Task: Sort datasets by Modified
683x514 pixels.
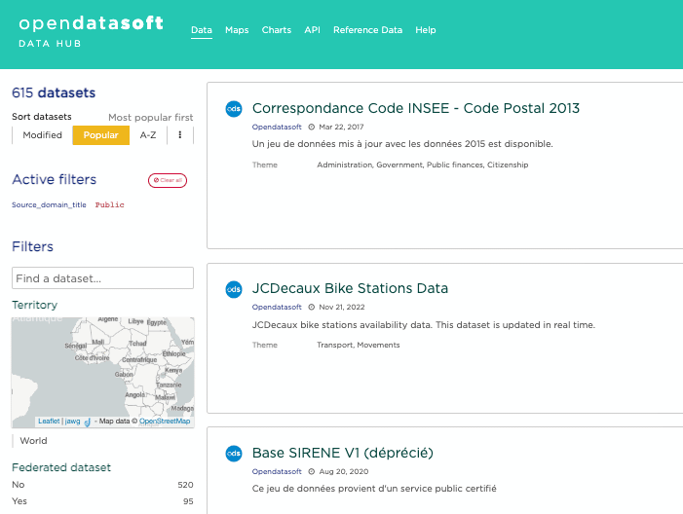Action: click(x=42, y=135)
